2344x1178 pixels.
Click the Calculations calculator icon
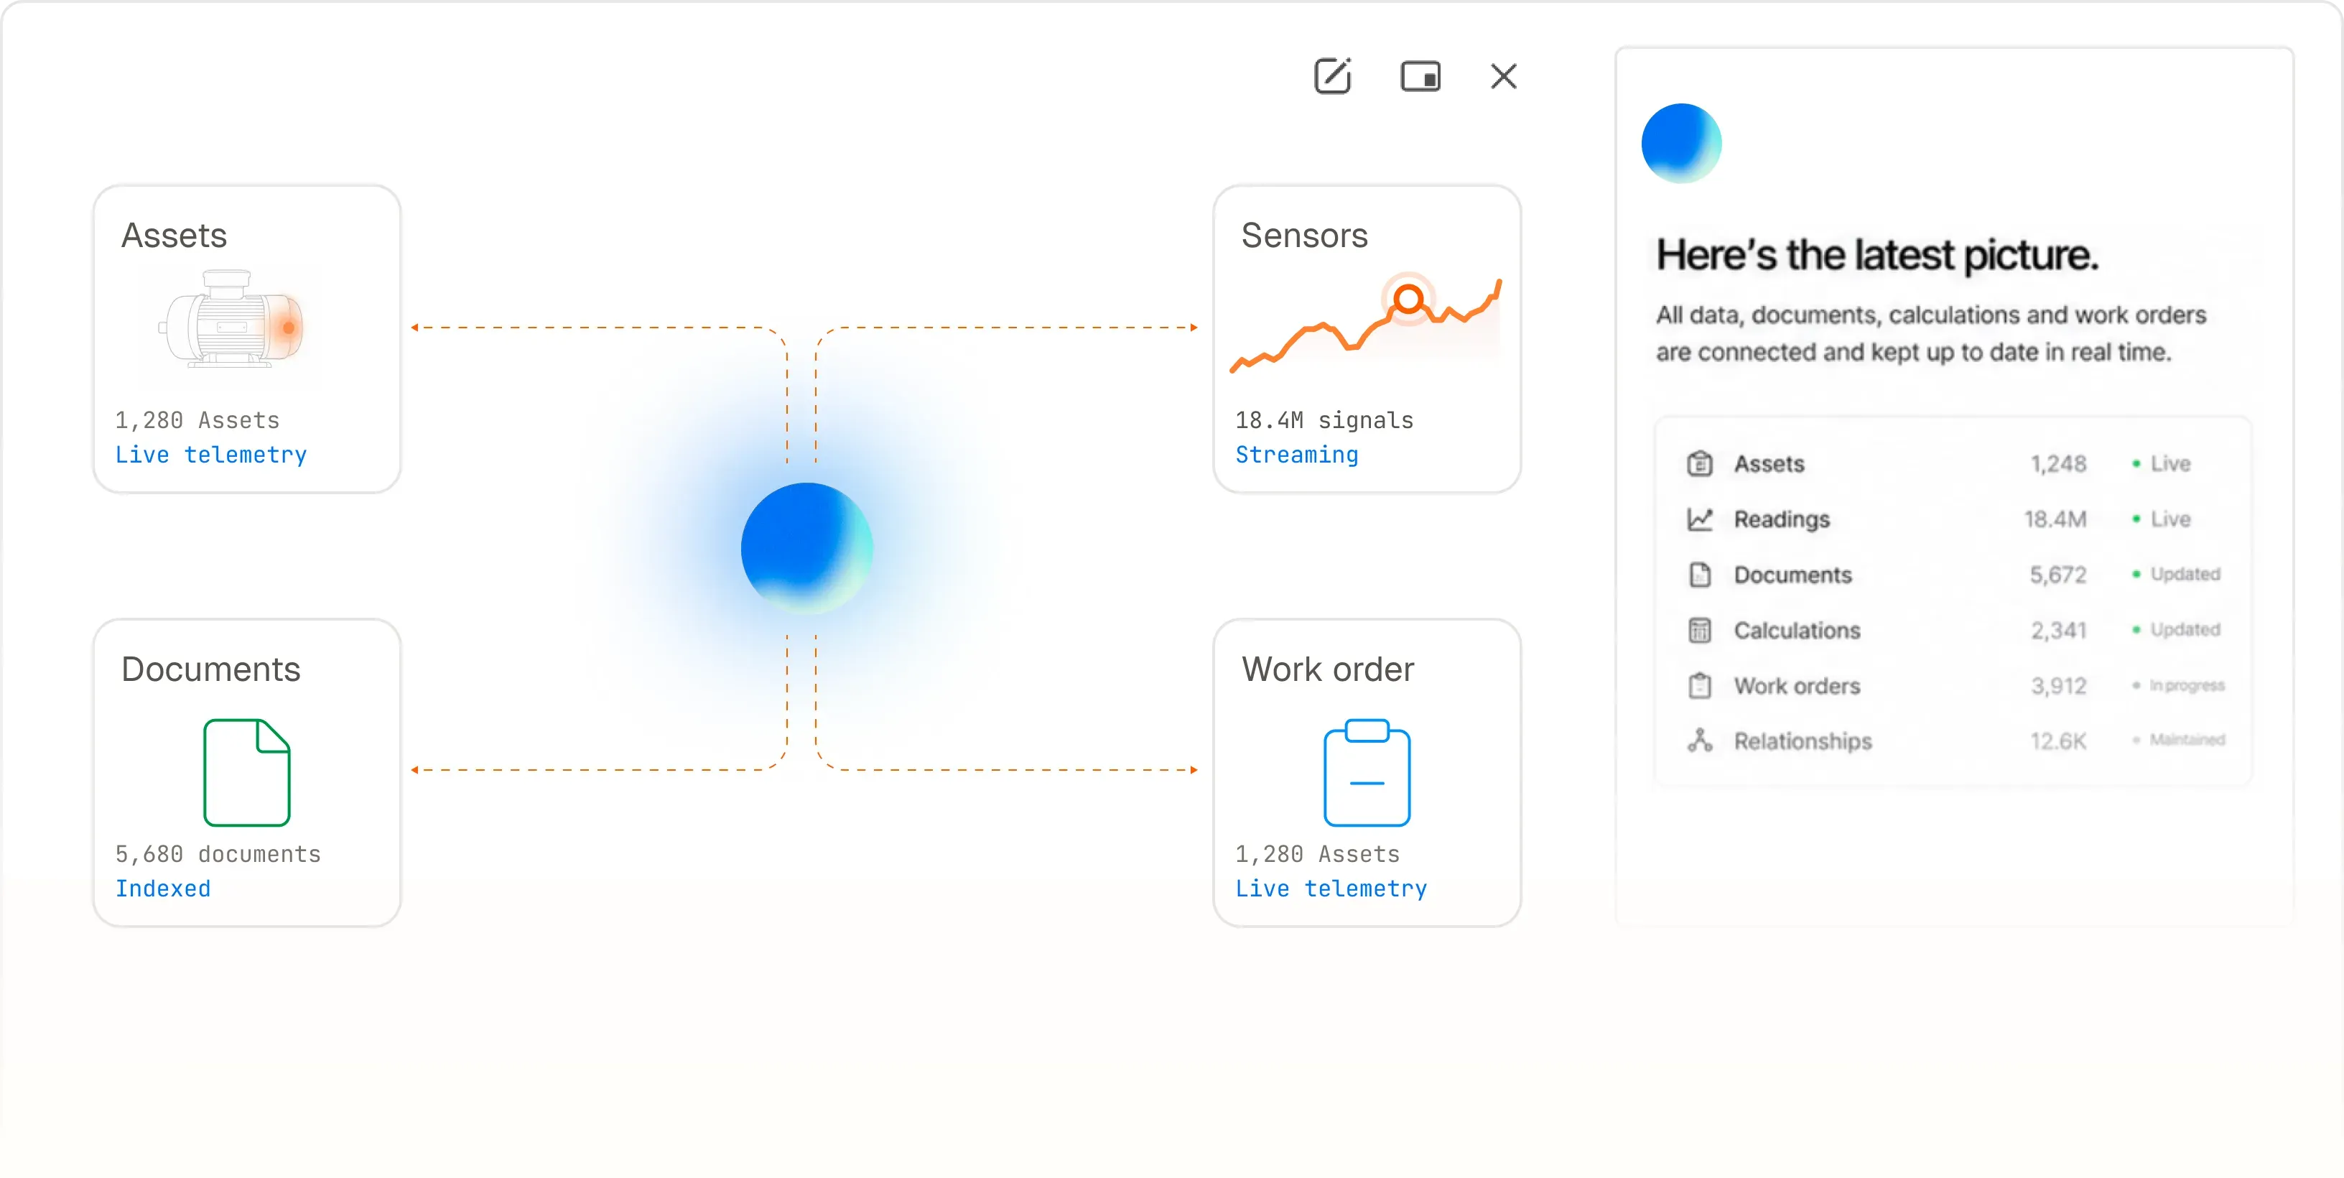point(1700,630)
